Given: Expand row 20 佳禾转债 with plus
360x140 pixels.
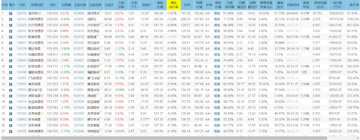Looking at the screenshot, I should 11,125.
